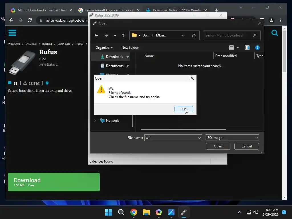
Task: Open the Windows Start menu
Action: (x=108, y=212)
